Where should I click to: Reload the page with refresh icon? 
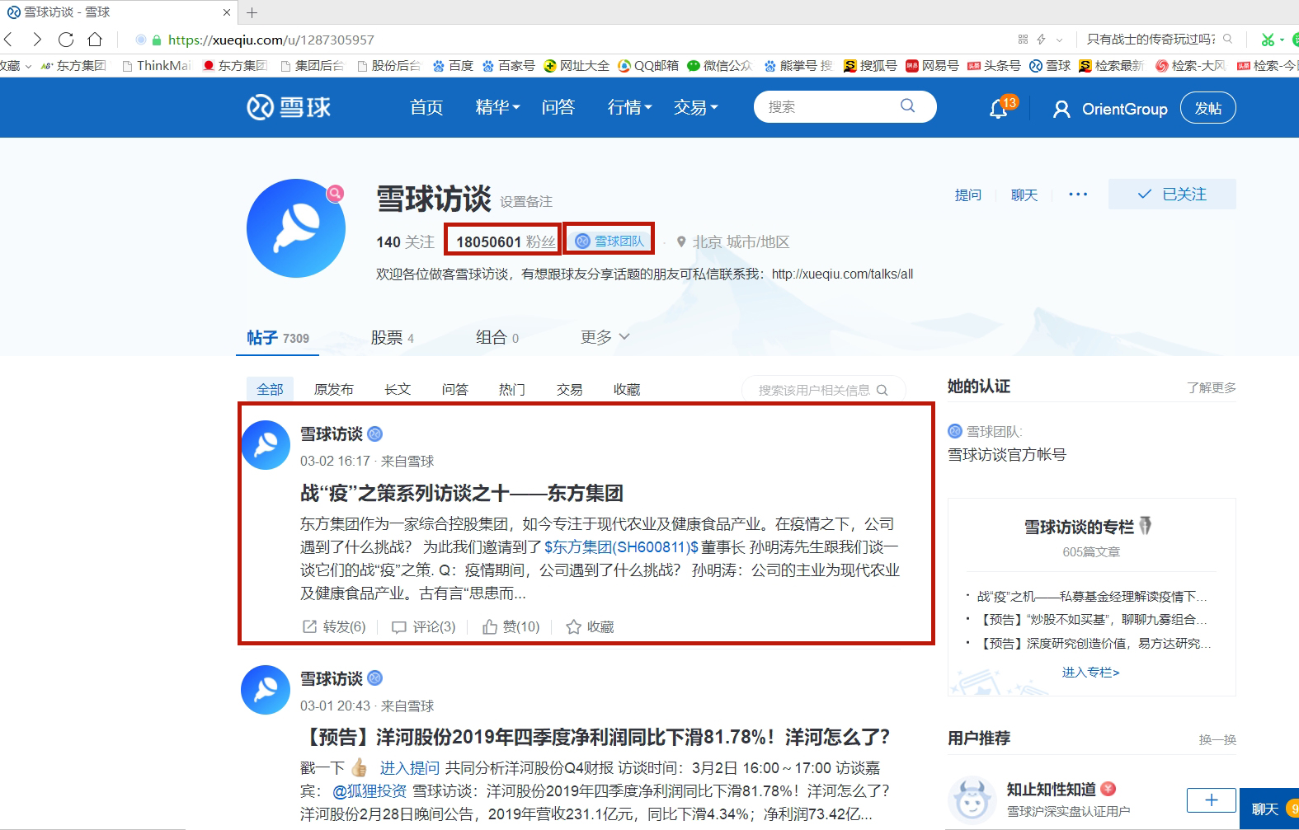tap(66, 39)
